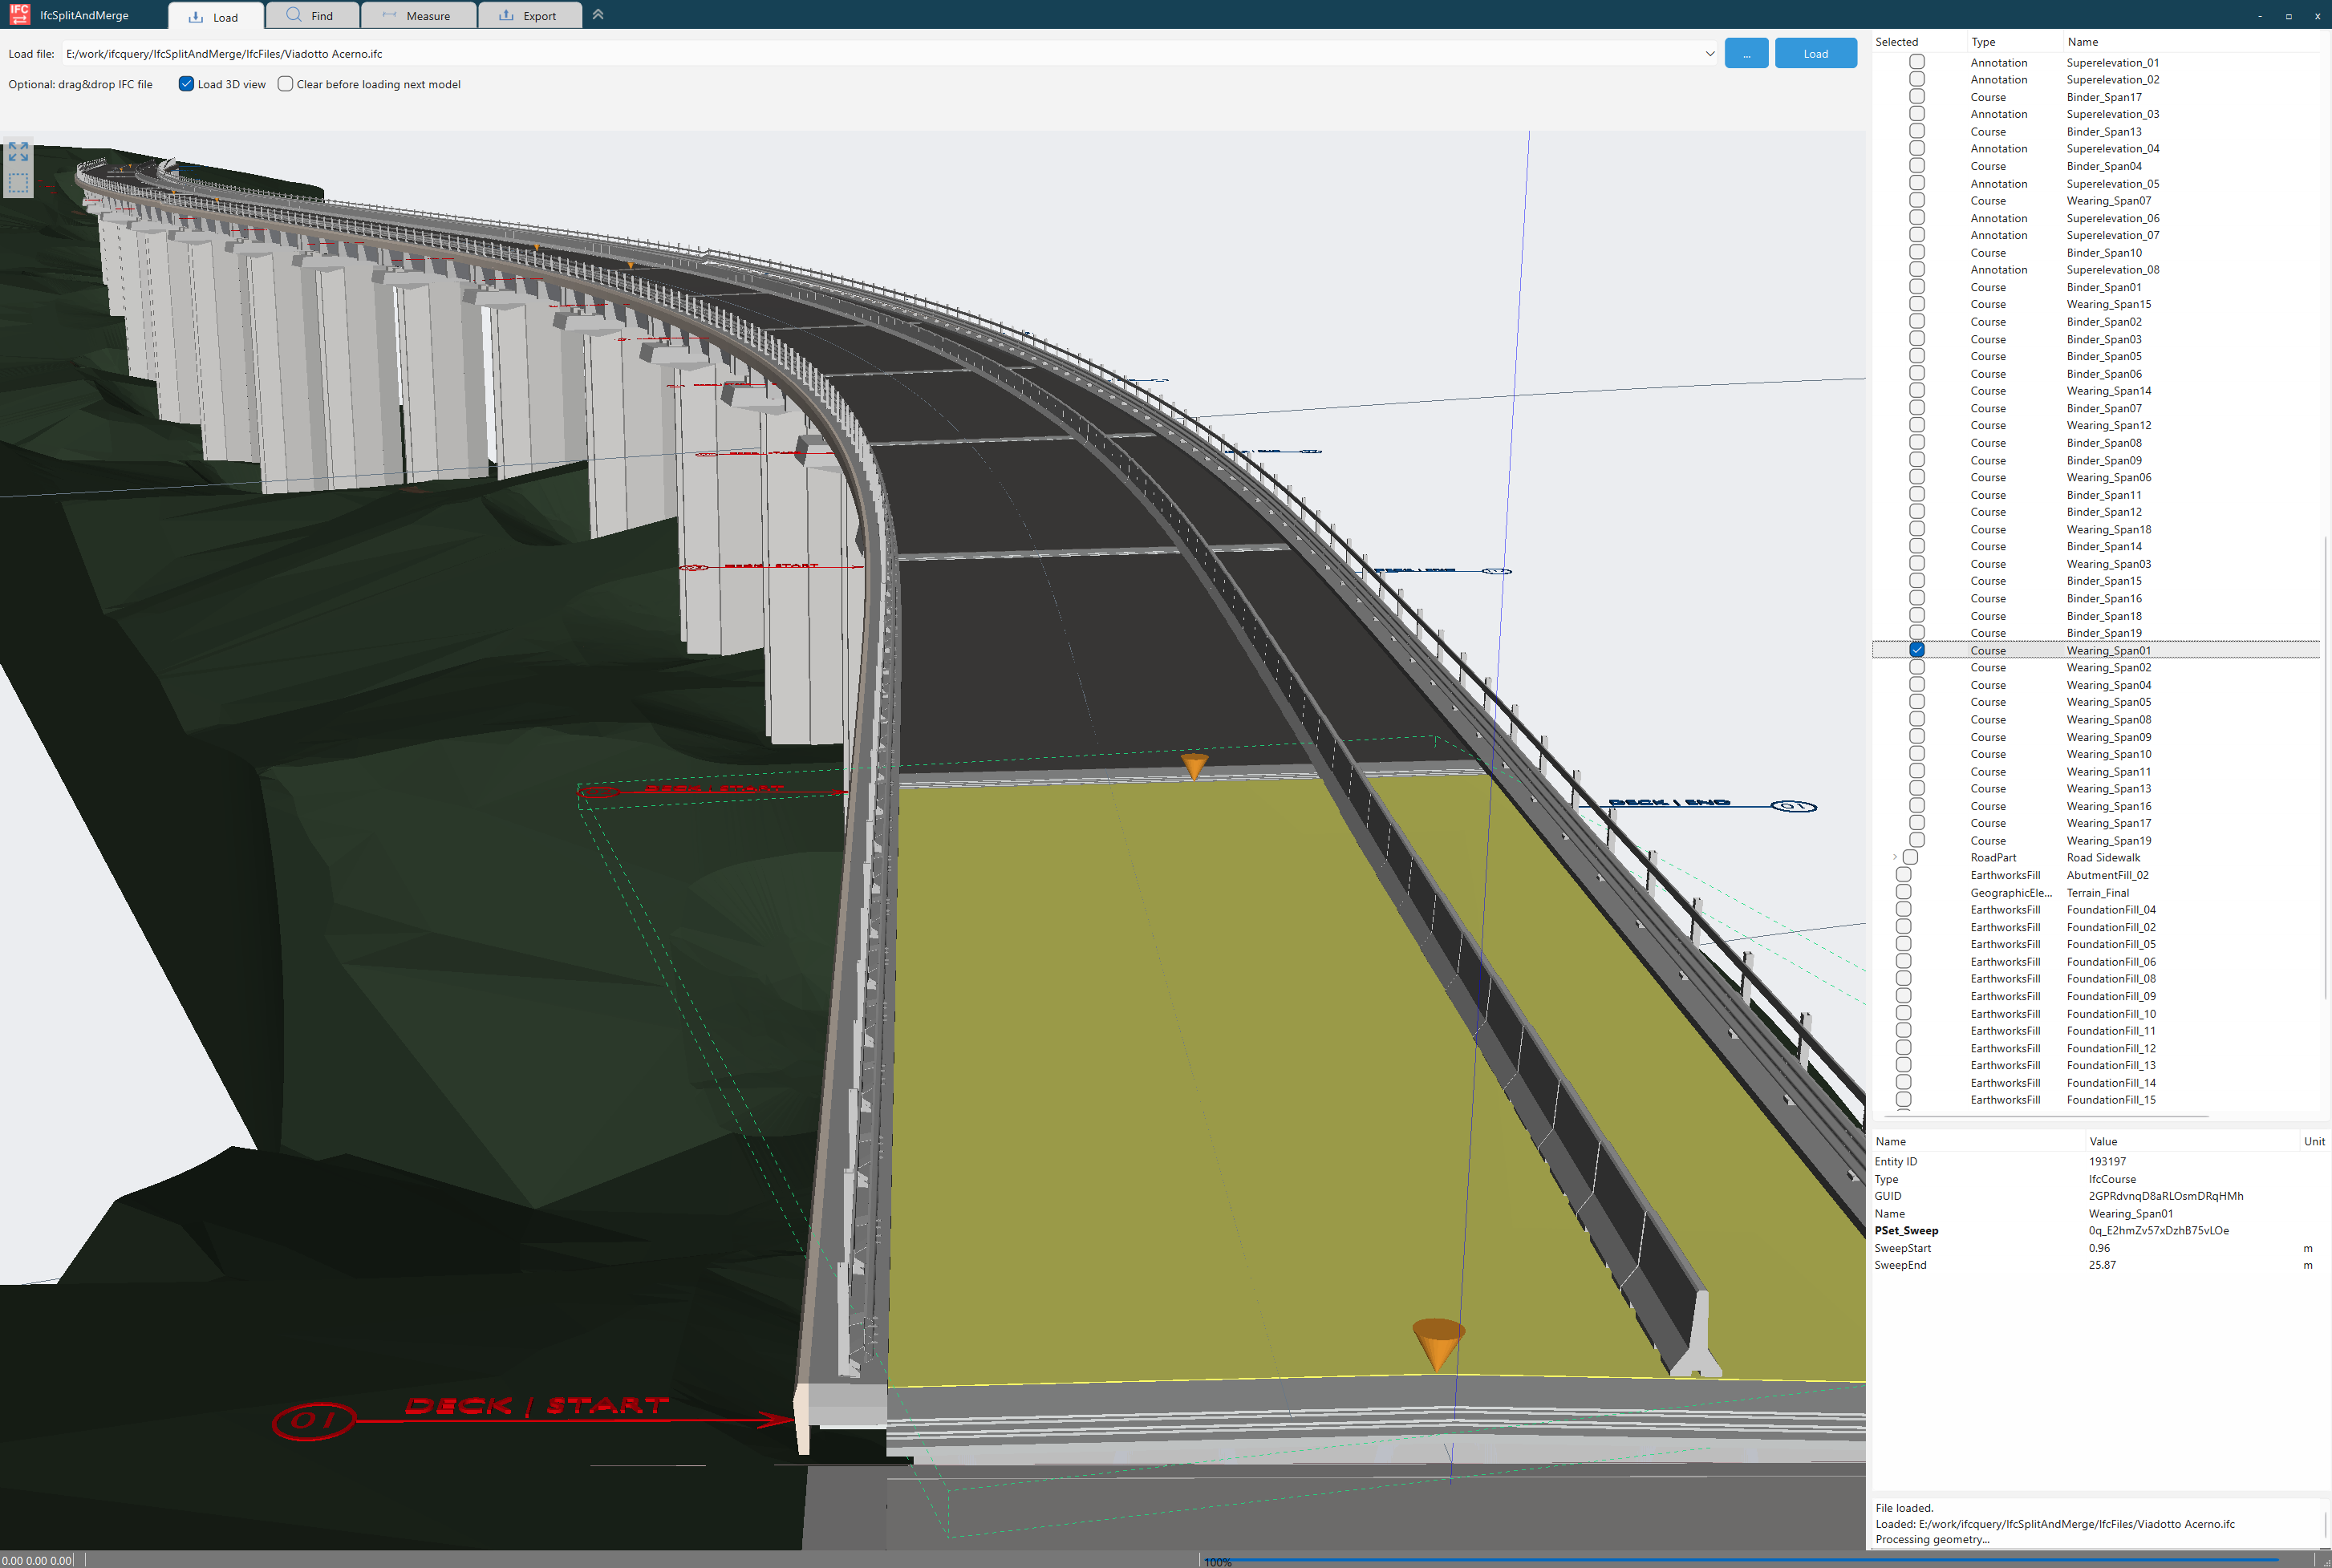
Task: Disable the Load 3D view checkbox
Action: tap(186, 84)
